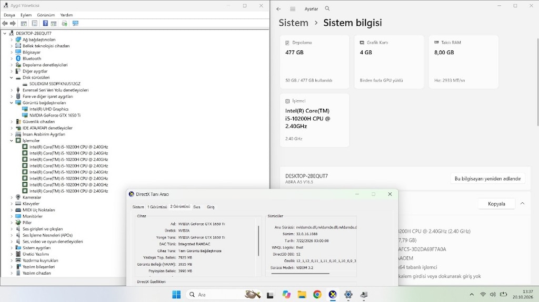539x302 pixels.
Task: Click Bu bilgisayarı yeniden adlandır button
Action: click(487, 179)
